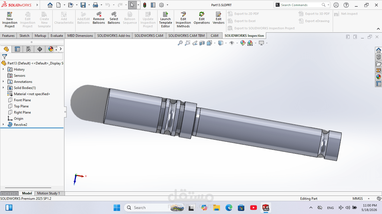
Task: Open Appearances task pane icon
Action: tap(379, 77)
